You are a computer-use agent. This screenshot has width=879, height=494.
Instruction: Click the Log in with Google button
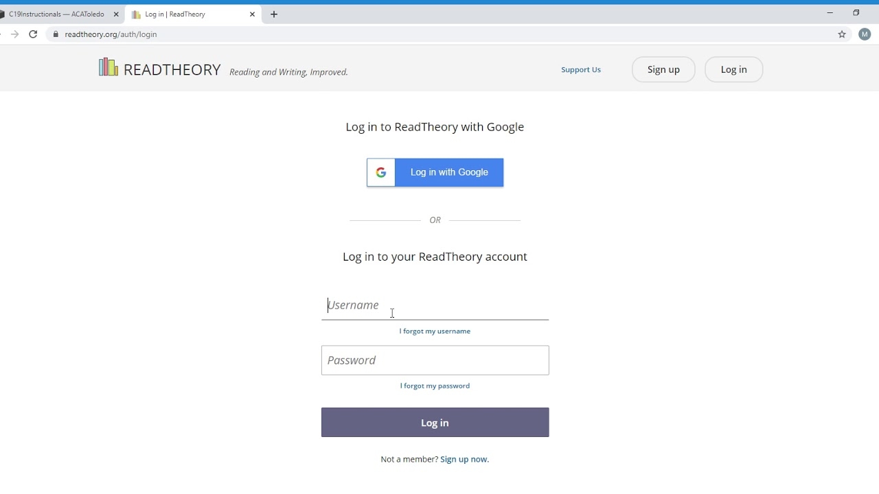pos(449,172)
